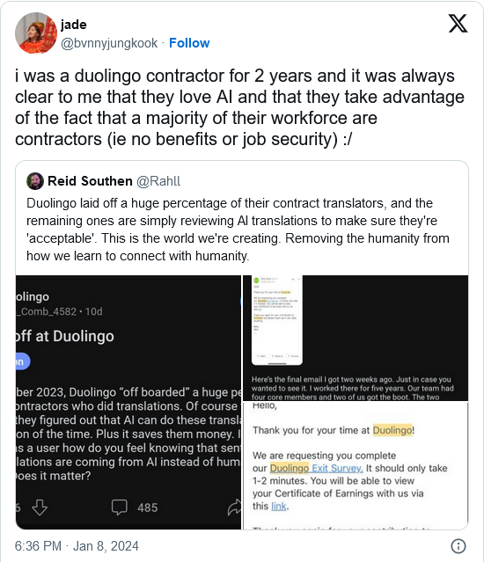Click the comment bubble icon beside 485
This screenshot has height=562, width=484.
[120, 507]
